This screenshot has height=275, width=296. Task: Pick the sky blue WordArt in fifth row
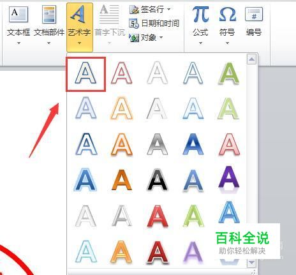click(x=229, y=212)
